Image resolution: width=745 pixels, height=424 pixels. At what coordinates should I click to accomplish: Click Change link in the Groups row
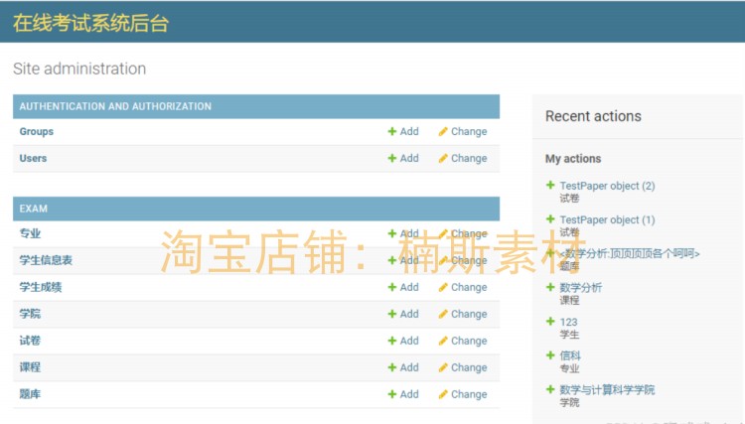coord(463,131)
